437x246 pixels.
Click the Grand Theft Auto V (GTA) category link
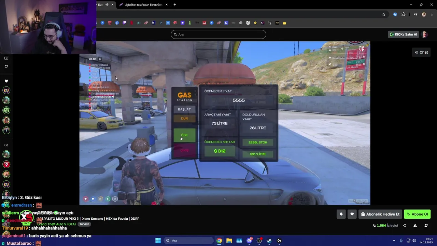[x=56, y=224]
